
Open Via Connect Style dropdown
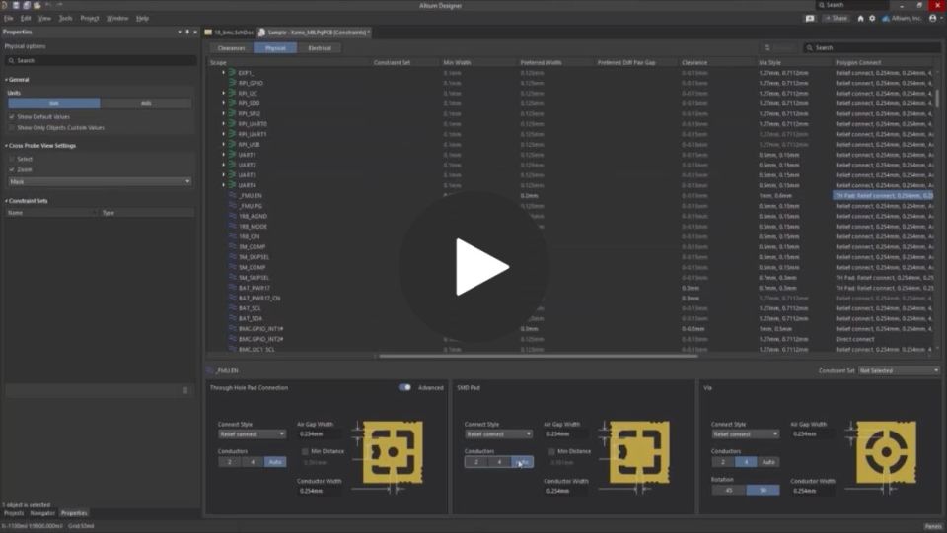click(746, 434)
